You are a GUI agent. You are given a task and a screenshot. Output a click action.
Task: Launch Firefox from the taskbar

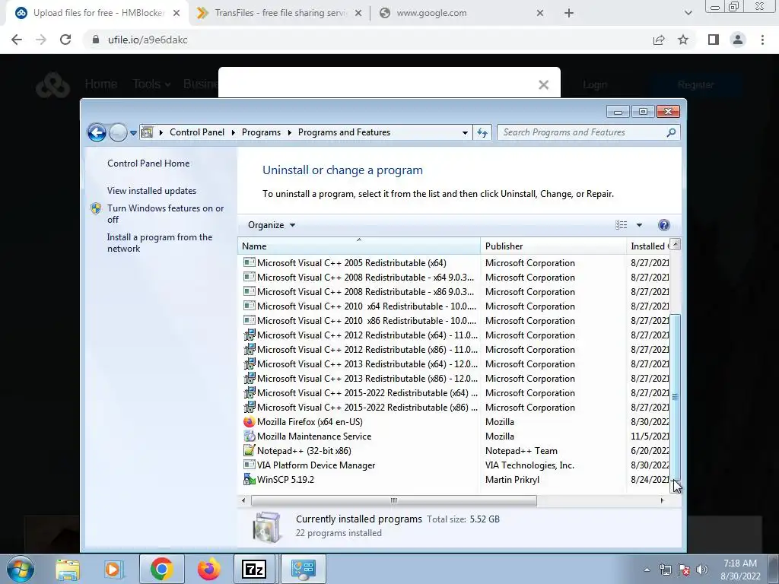coord(208,569)
